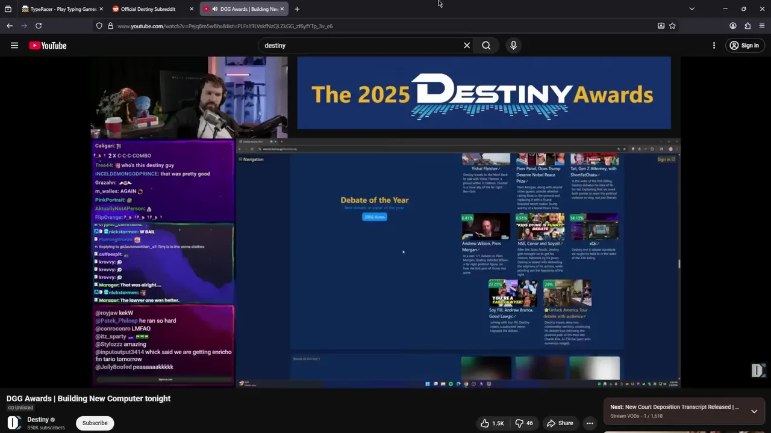The height and width of the screenshot is (433, 771).
Task: Click the Destiny Awards banner in the video
Action: tap(484, 93)
